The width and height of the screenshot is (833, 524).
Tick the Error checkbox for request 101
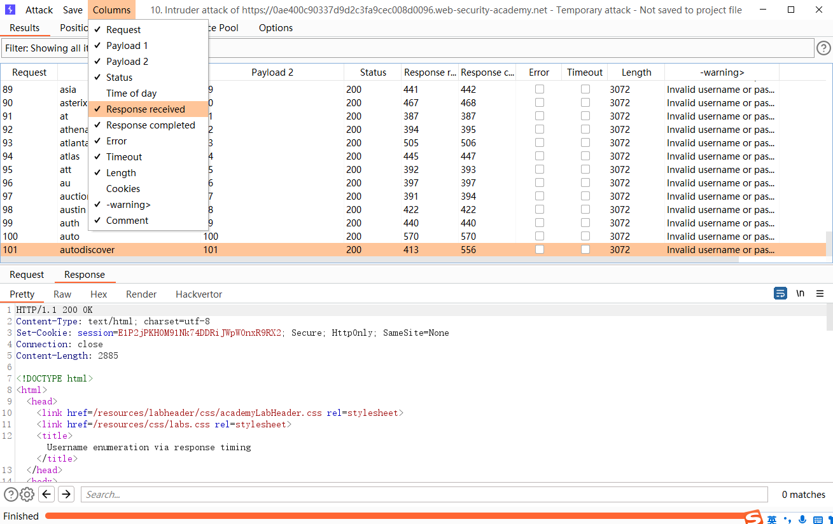click(540, 249)
